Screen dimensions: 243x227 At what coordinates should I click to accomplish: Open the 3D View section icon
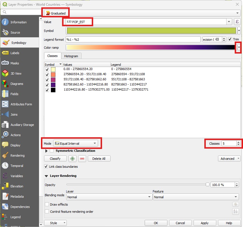pyautogui.click(x=5, y=73)
